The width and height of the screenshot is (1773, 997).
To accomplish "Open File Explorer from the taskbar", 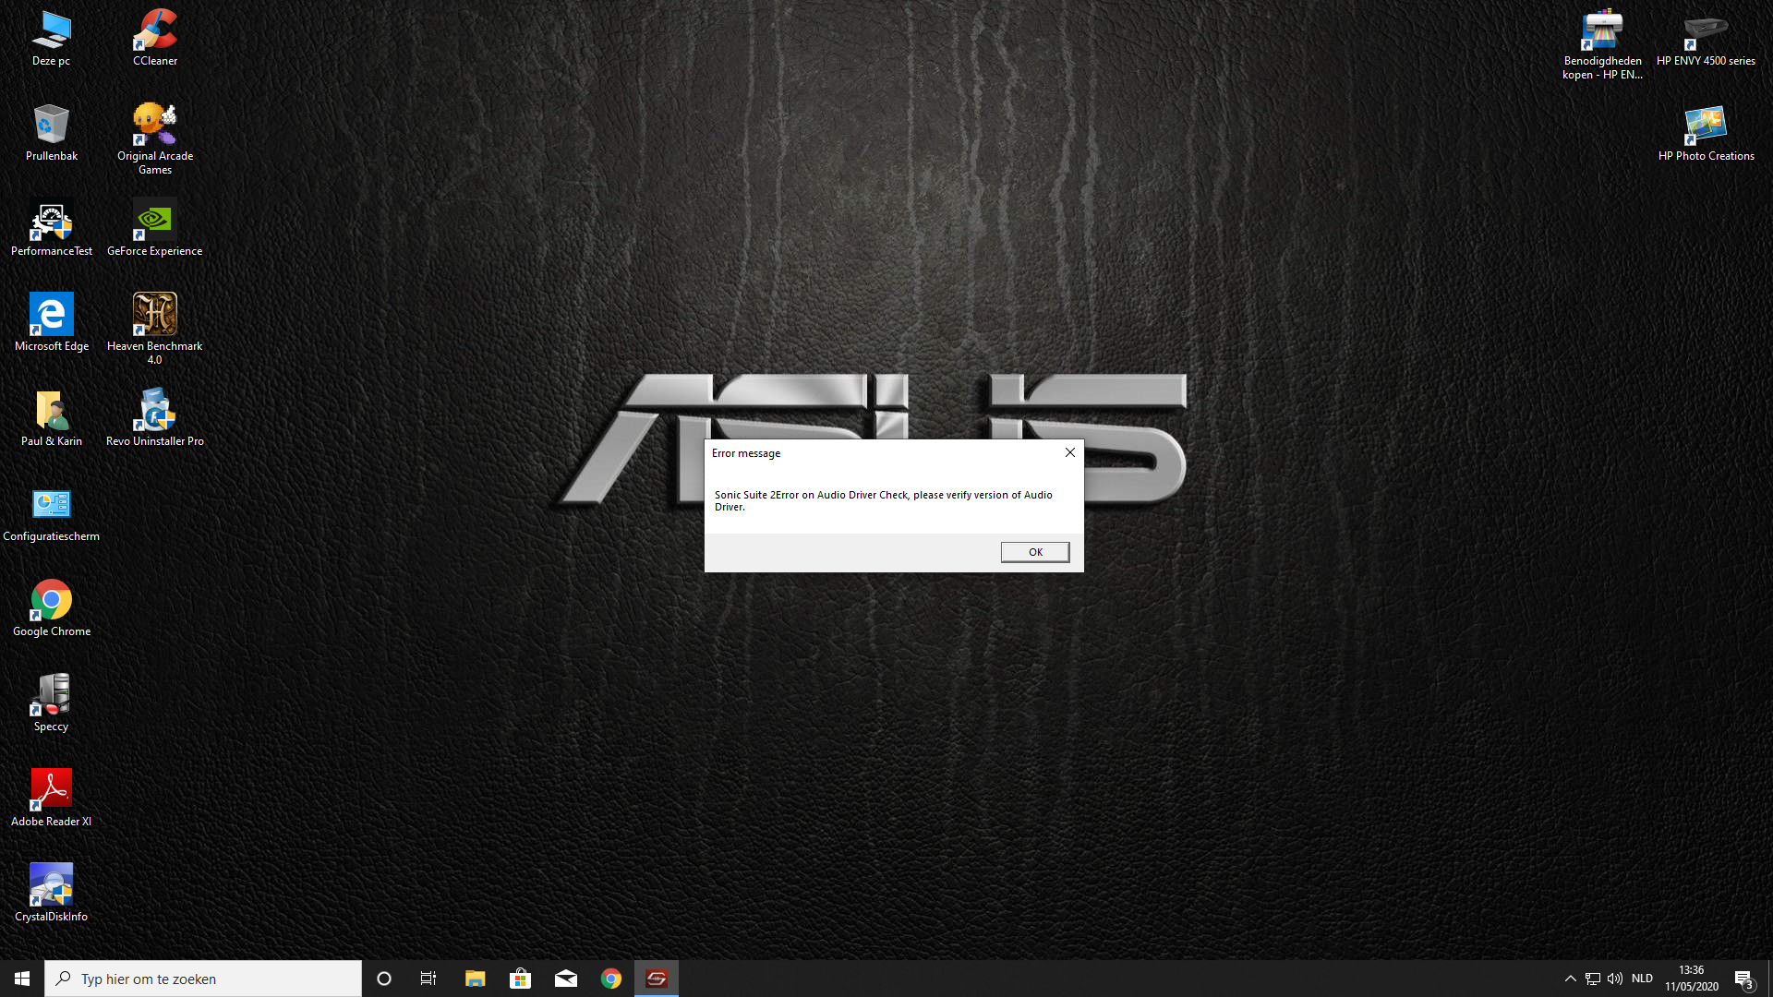I will [475, 979].
